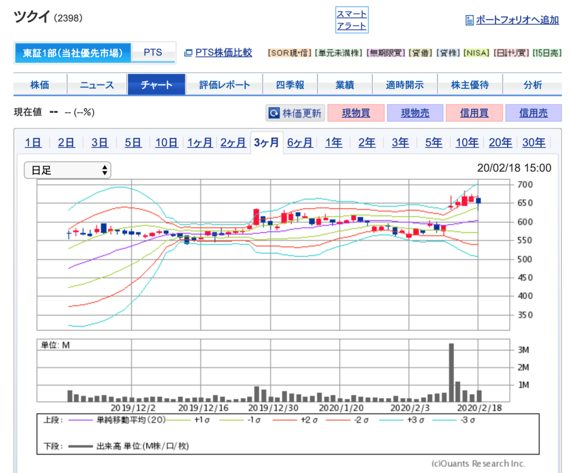The height and width of the screenshot is (473, 573).
Task: Click the 現物売 sell button
Action: pos(415,113)
